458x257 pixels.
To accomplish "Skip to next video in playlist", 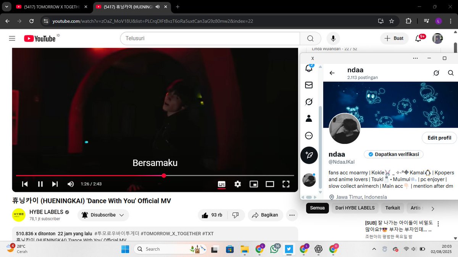I will click(55, 184).
